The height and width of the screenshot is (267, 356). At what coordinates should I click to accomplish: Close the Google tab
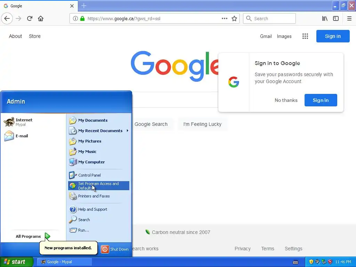point(72,6)
